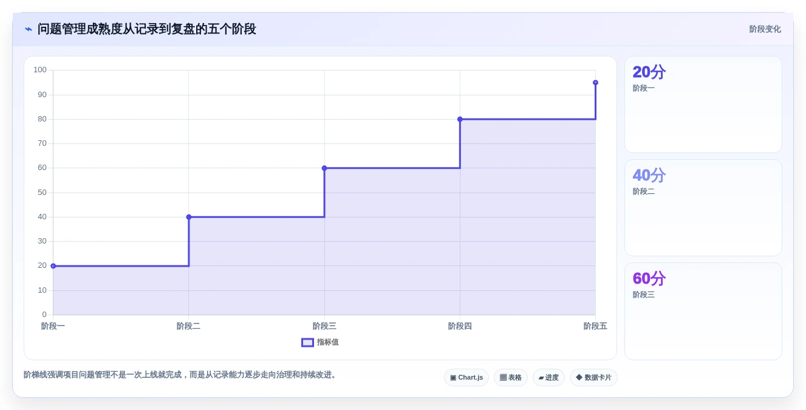Toggle the 指标值 legend item
Viewport: 806px width, 410px height.
(320, 343)
